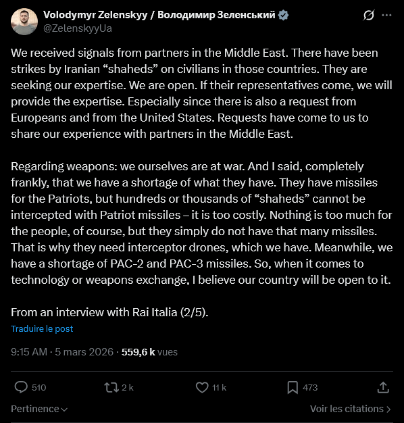404x423 pixels.
Task: Open Grok explanation for this post
Action: (x=368, y=15)
